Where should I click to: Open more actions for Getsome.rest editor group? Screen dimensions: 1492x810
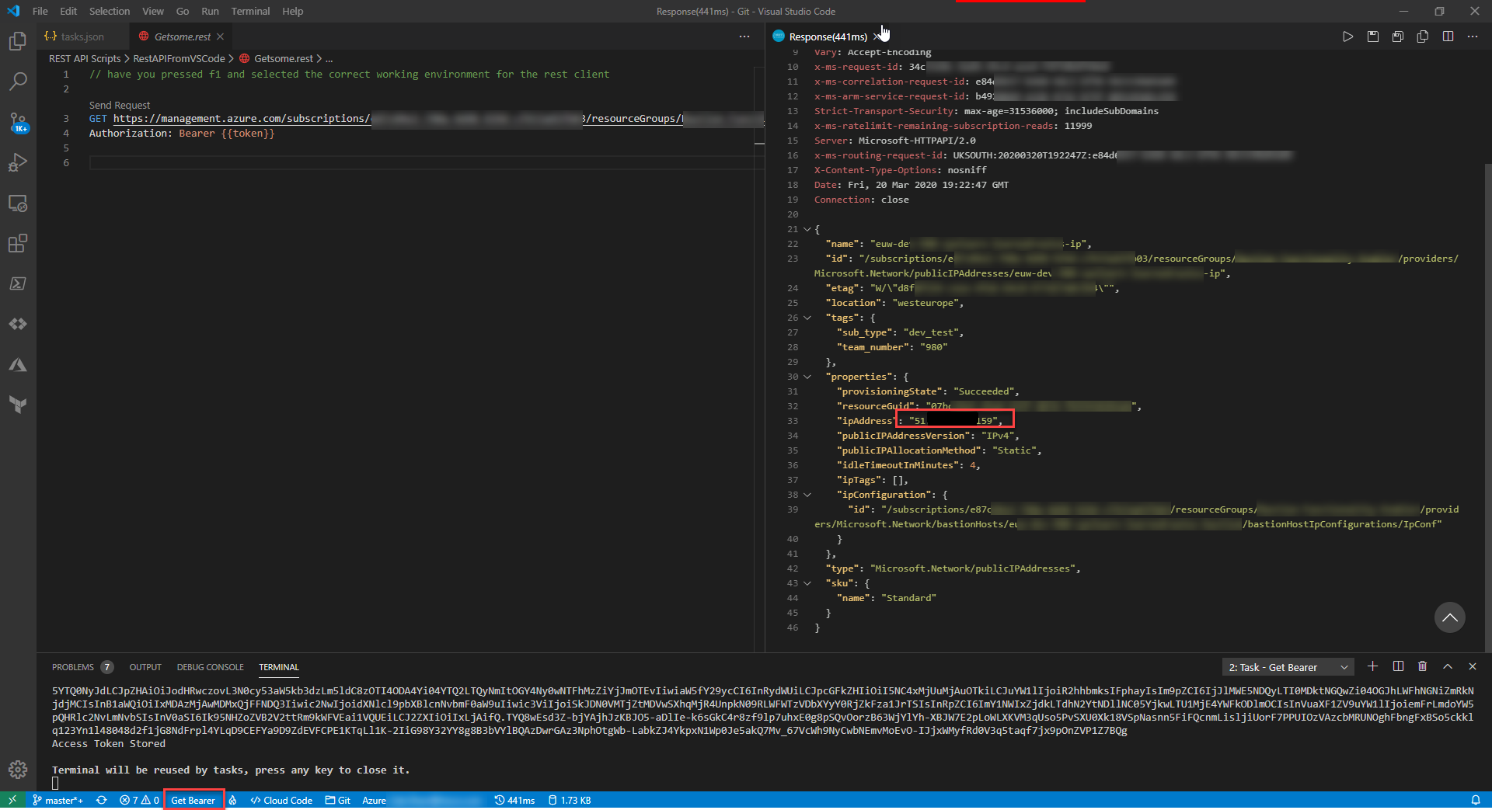pyautogui.click(x=744, y=37)
